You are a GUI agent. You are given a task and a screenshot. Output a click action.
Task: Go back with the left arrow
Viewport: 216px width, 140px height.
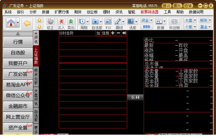(x=27, y=23)
